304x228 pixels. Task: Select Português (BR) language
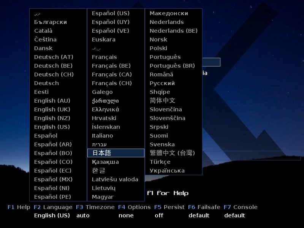point(172,66)
